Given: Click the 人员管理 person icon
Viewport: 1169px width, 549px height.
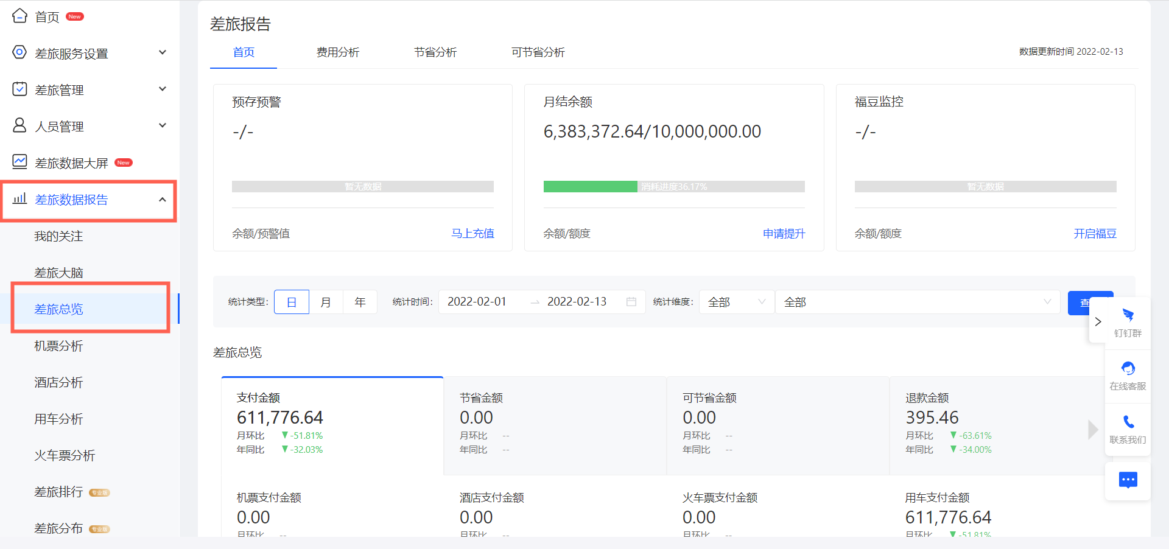Looking at the screenshot, I should click(x=19, y=125).
